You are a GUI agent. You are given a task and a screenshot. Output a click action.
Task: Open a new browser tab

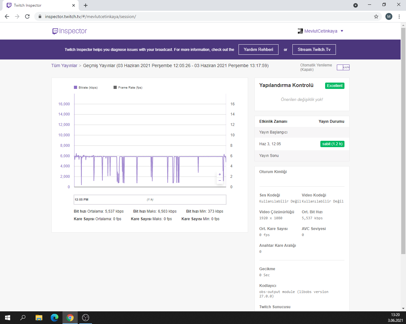pos(86,5)
